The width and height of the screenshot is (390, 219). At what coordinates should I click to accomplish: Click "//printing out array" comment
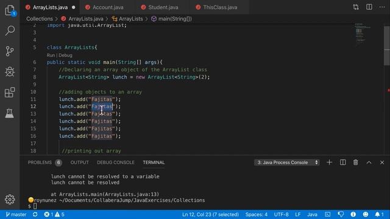pyautogui.click(x=91, y=151)
